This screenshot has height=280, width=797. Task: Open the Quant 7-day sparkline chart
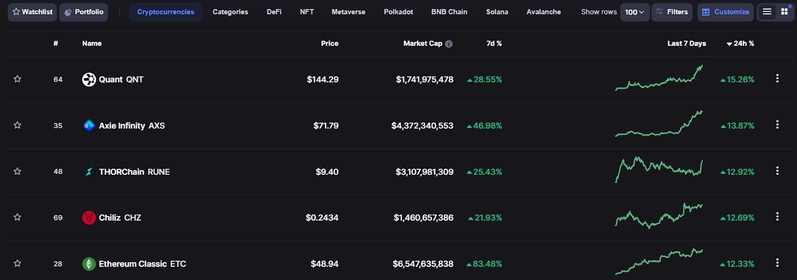click(x=659, y=78)
